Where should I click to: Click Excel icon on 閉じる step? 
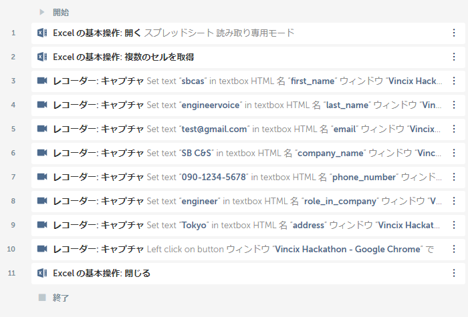(42, 273)
